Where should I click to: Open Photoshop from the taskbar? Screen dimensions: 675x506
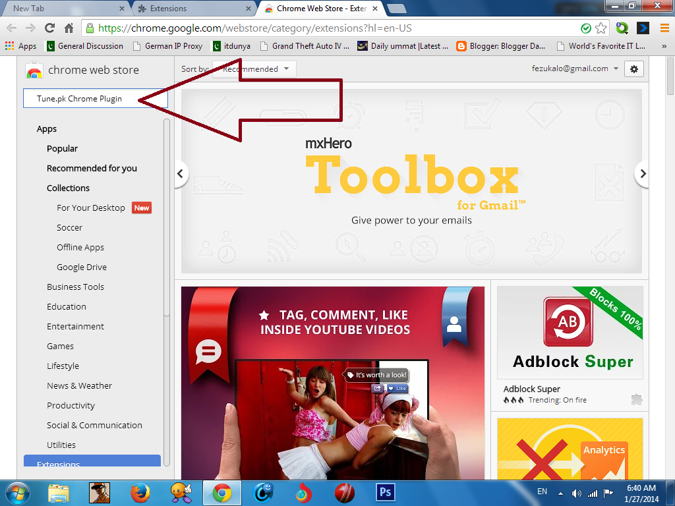click(x=385, y=493)
